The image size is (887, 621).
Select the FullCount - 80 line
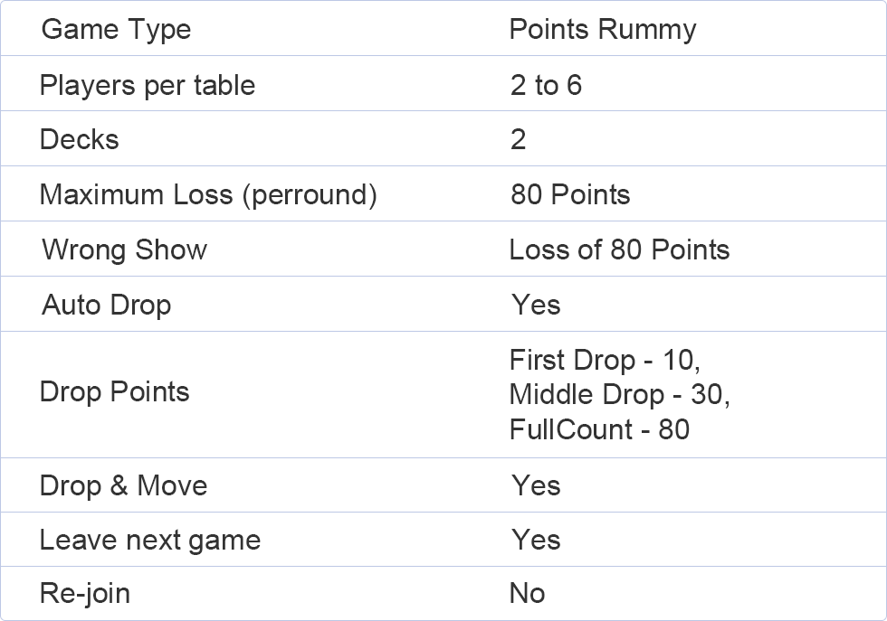point(599,429)
